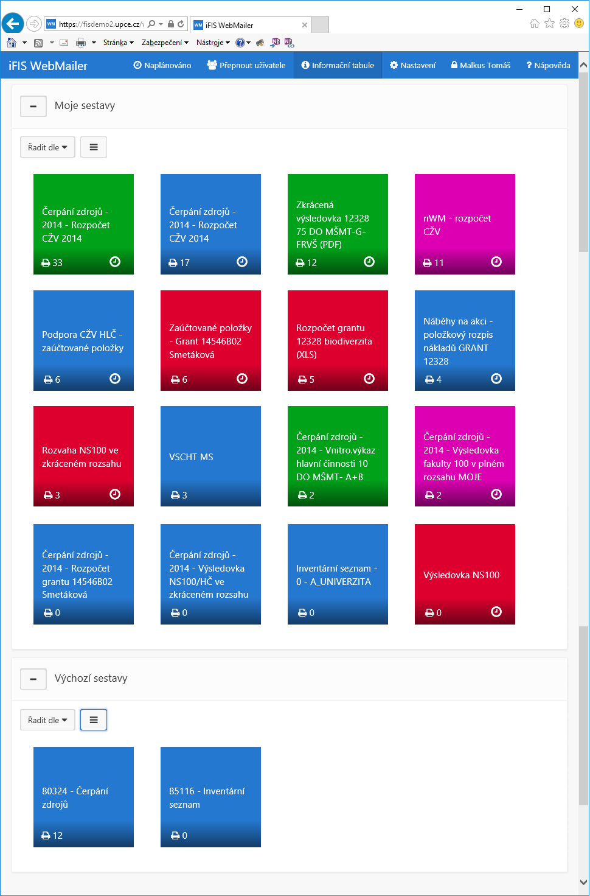The image size is (590, 896).
Task: Click the printer icon on Rozpočet grantu 14546B02 Smetáková tile
Action: (x=48, y=613)
